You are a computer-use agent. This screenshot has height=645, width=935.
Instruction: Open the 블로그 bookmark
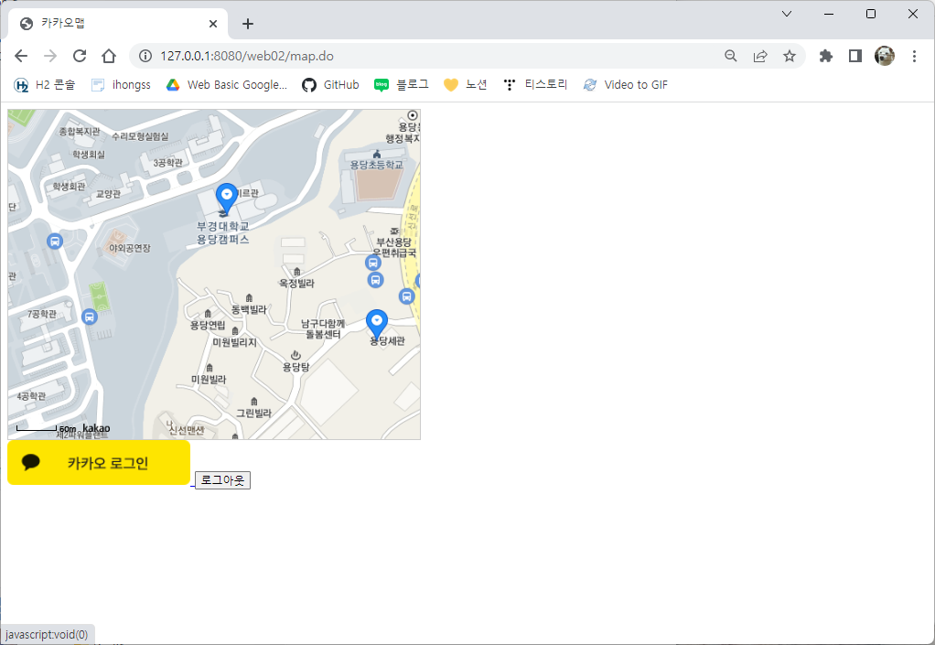point(402,85)
